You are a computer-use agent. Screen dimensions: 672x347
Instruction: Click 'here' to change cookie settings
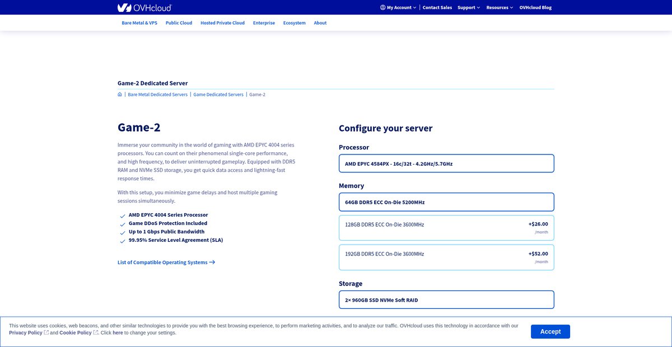[x=118, y=332]
